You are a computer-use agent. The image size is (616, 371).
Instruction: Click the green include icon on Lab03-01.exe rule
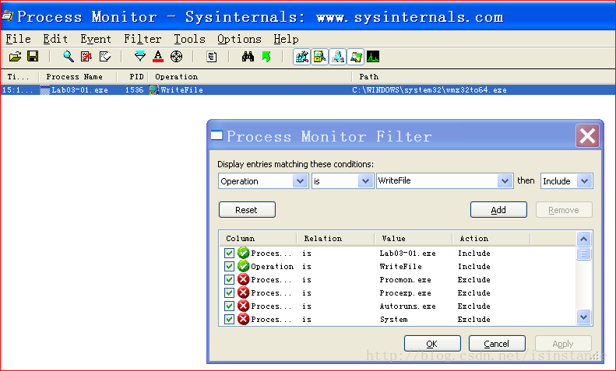[243, 253]
